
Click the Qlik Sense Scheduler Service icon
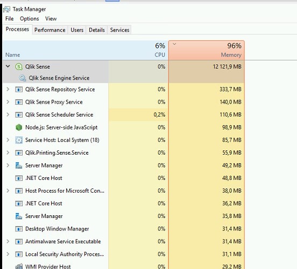(19, 115)
